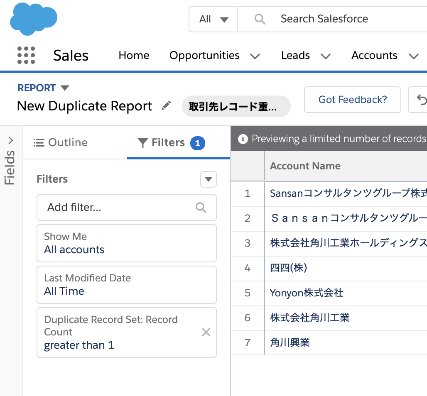Open the Opportunities tab chevron menu
The height and width of the screenshot is (396, 427).
tap(255, 56)
